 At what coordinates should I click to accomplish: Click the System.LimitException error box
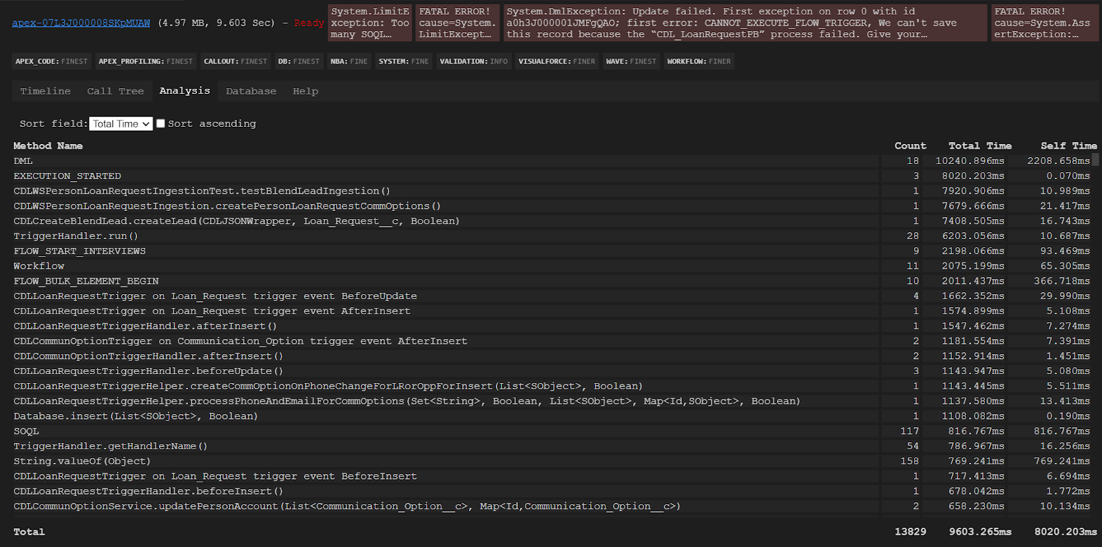click(370, 23)
